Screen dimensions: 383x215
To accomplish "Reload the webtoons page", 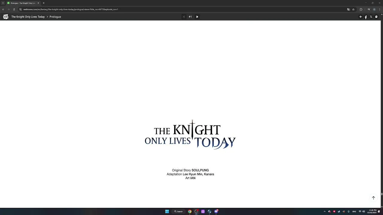I will point(14,9).
